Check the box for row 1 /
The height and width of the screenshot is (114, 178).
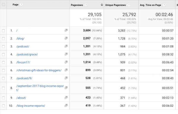(3, 31)
